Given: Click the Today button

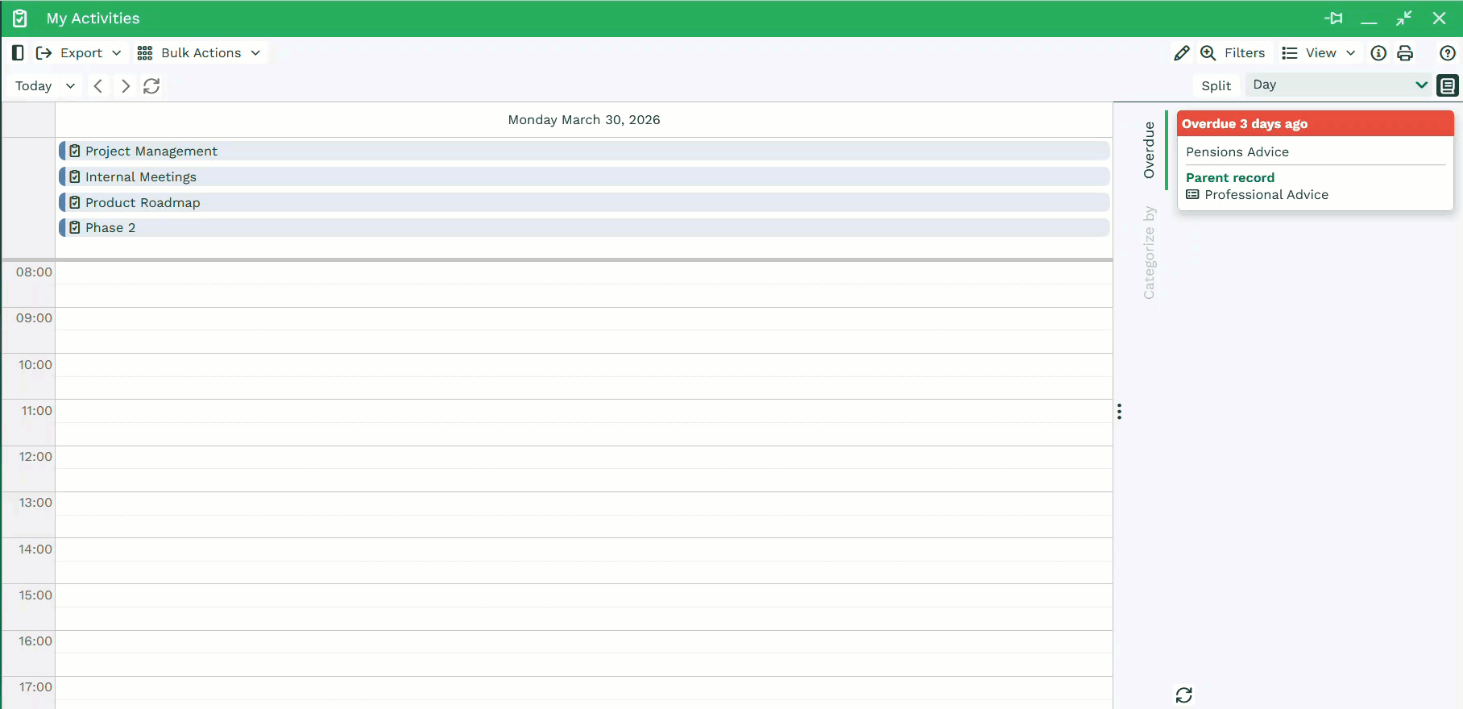Looking at the screenshot, I should pyautogui.click(x=34, y=86).
